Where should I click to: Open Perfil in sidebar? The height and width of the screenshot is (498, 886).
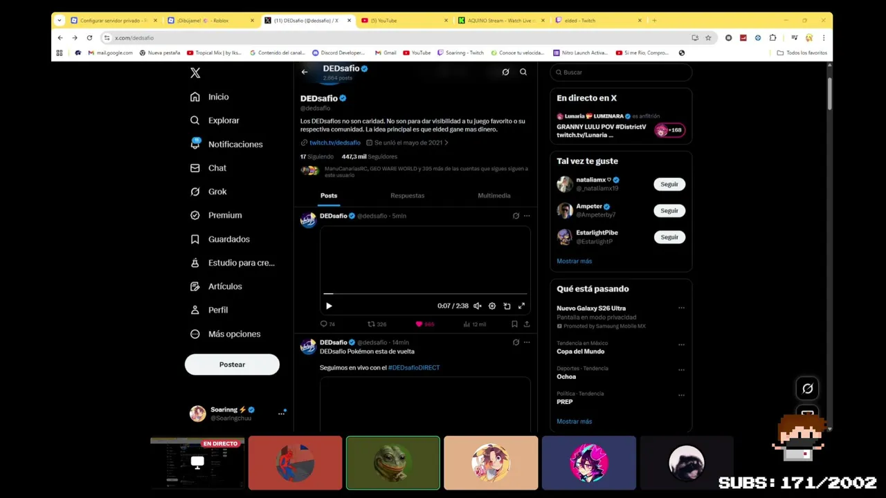click(x=208, y=310)
